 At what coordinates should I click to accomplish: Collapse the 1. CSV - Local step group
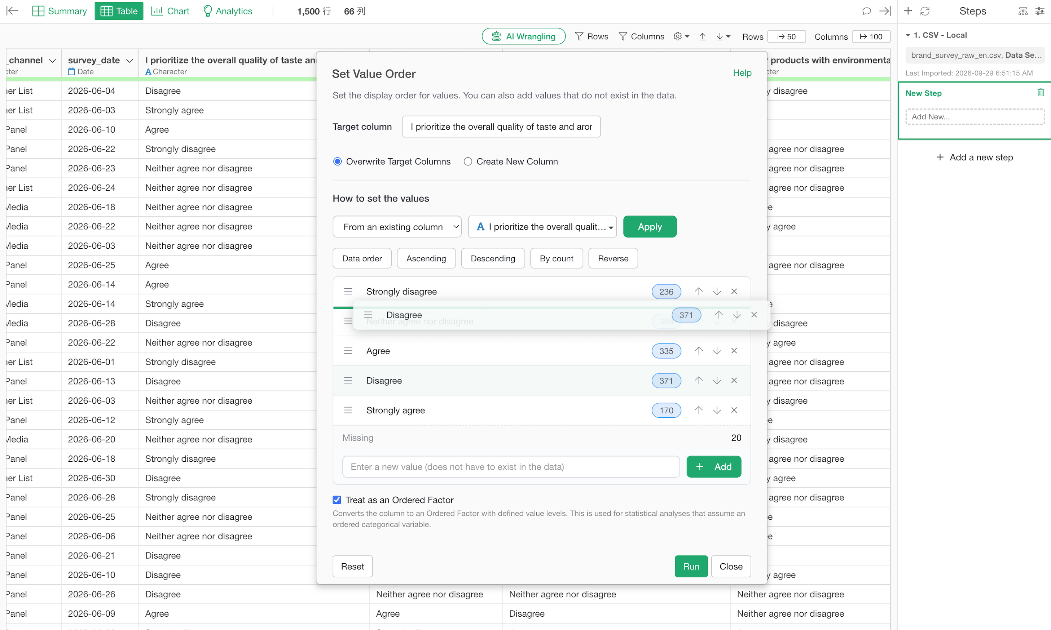(907, 35)
